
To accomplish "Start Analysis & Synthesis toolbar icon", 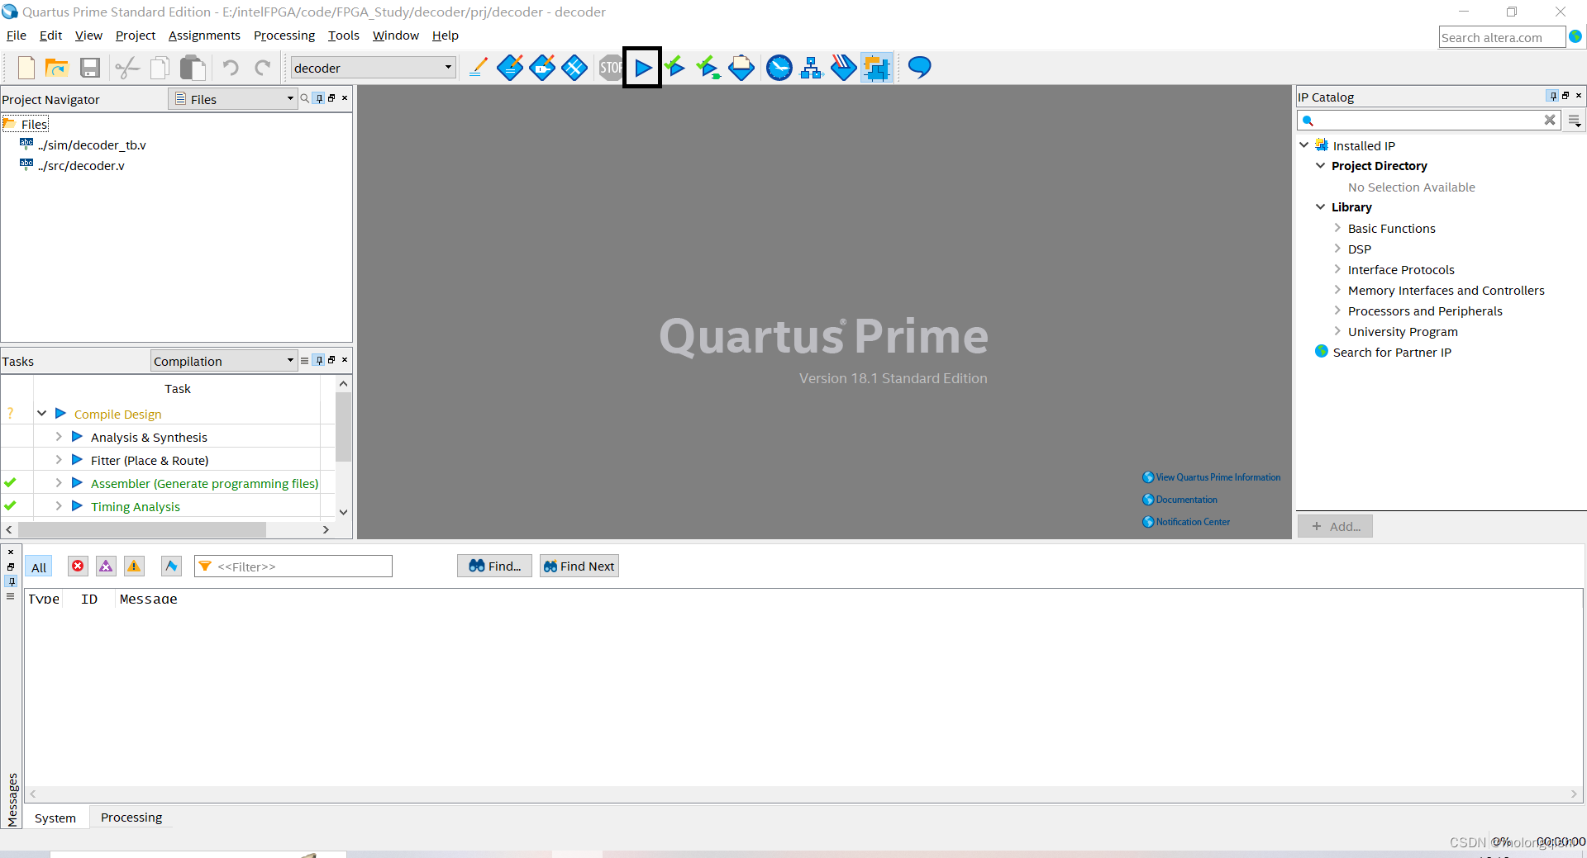I will [x=675, y=67].
